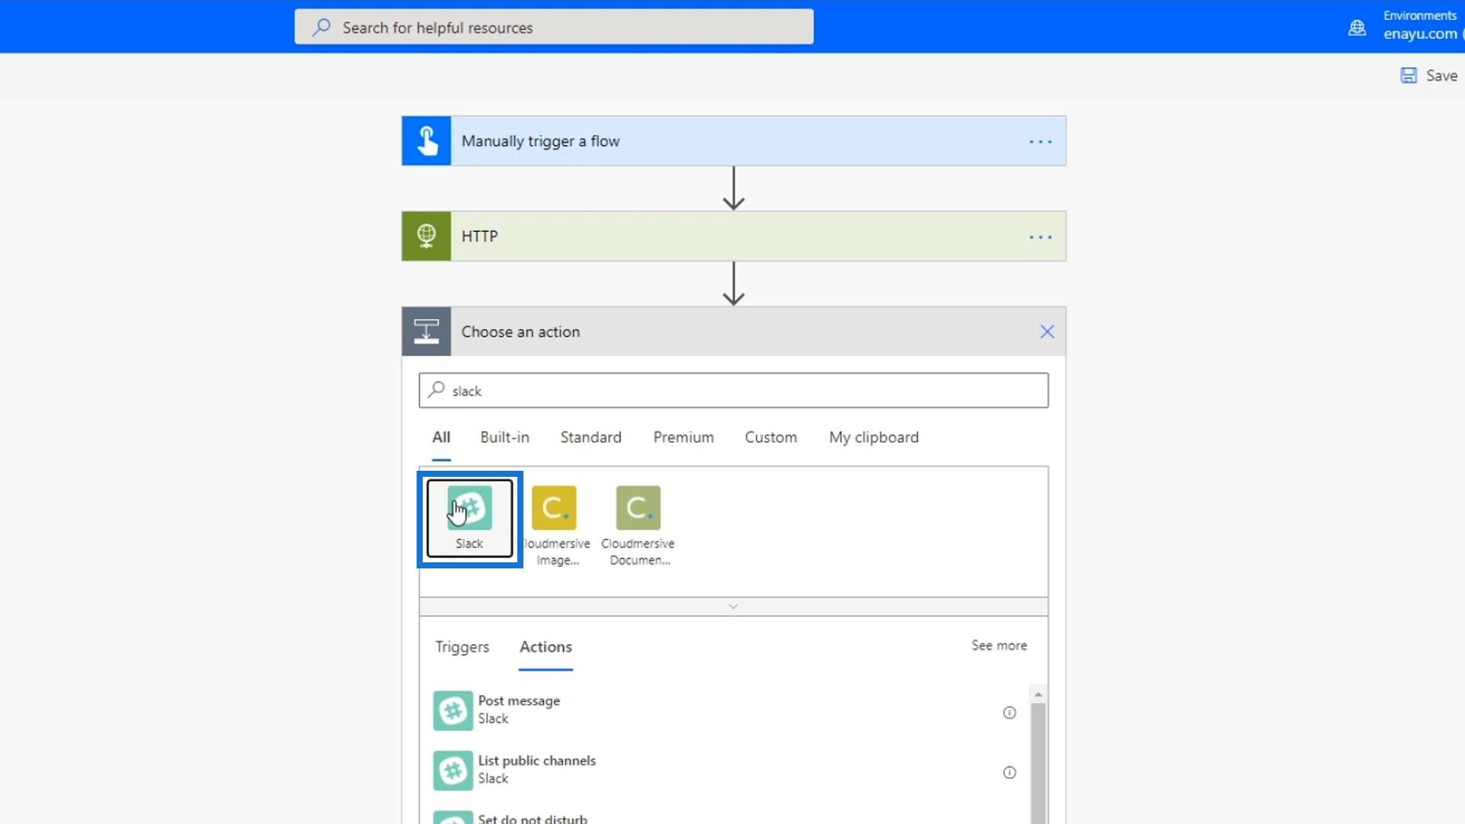Show info for List public channels
Screen dimensions: 1465x824
pyautogui.click(x=1009, y=773)
